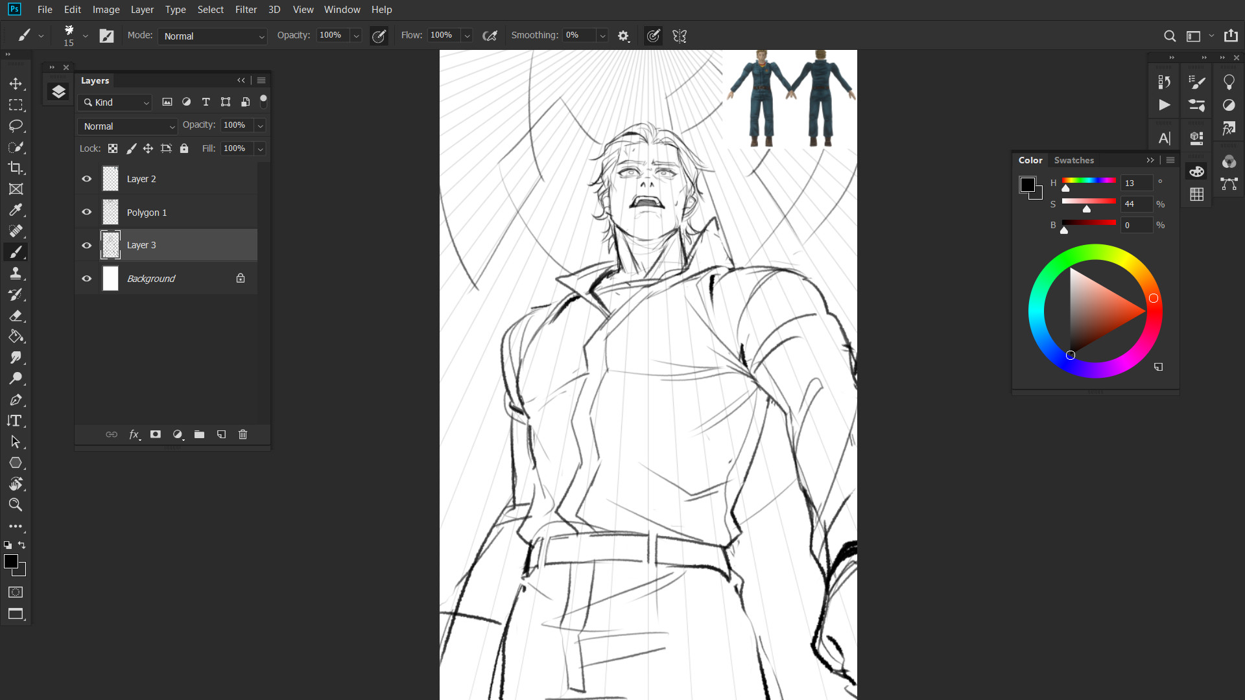The height and width of the screenshot is (700, 1245).
Task: Open layer blend mode Normal dropdown
Action: point(128,126)
